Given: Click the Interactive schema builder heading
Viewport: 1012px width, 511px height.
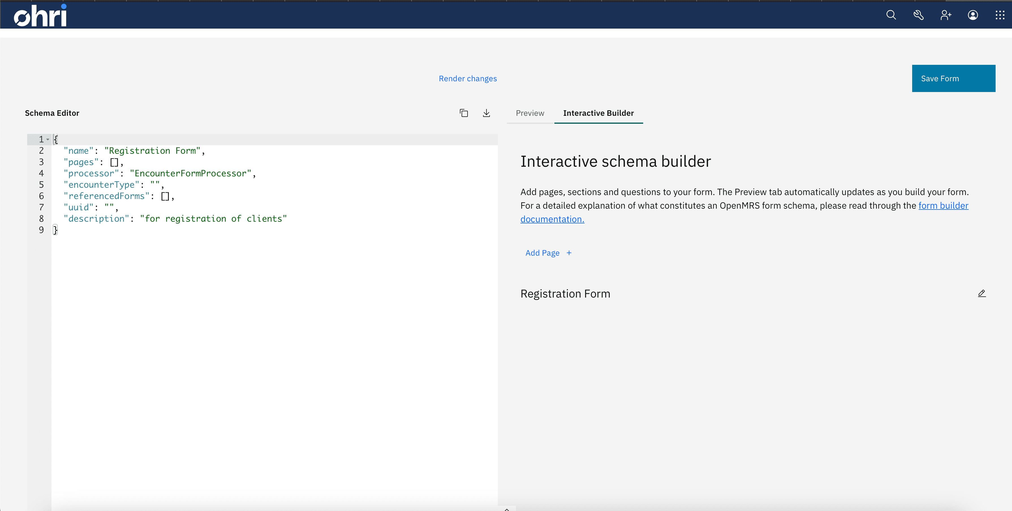Looking at the screenshot, I should [616, 162].
